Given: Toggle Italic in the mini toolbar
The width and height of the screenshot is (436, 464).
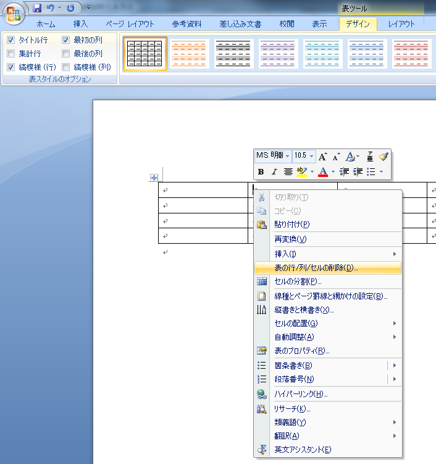Looking at the screenshot, I should [x=274, y=172].
